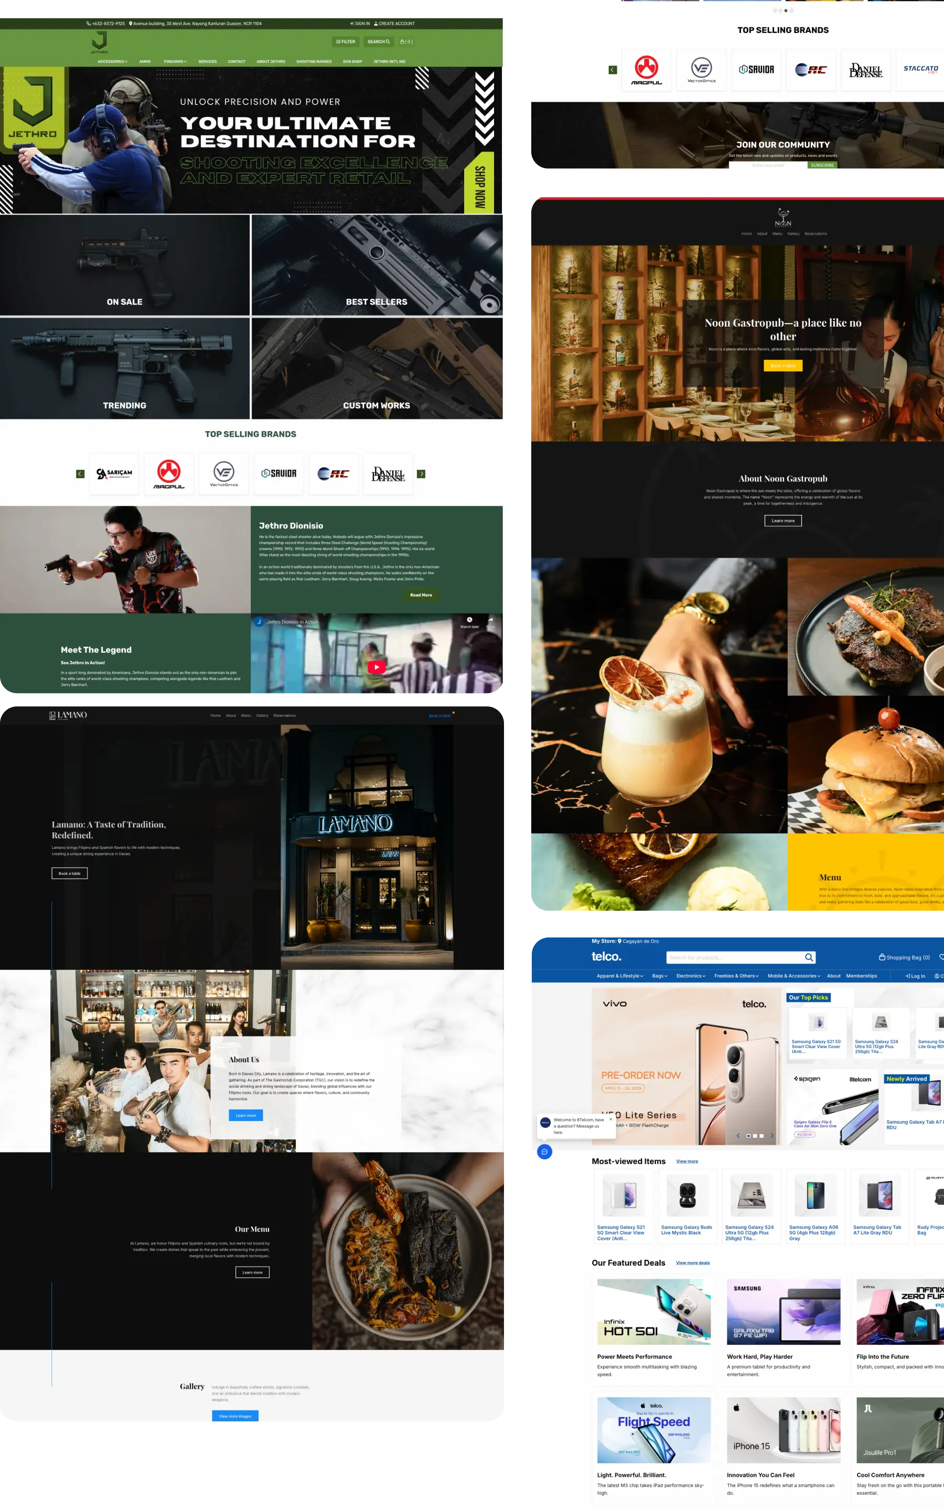This screenshot has height=1510, width=944.
Task: Click blue Learn more in Lamano About Us
Action: pyautogui.click(x=246, y=1116)
